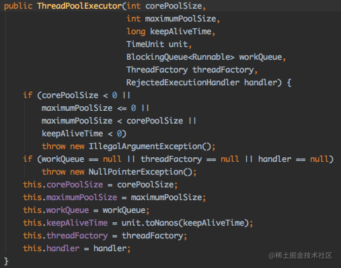This screenshot has height=268, width=341.
Task: Click 'NullPointerException()' call
Action: coord(141,172)
